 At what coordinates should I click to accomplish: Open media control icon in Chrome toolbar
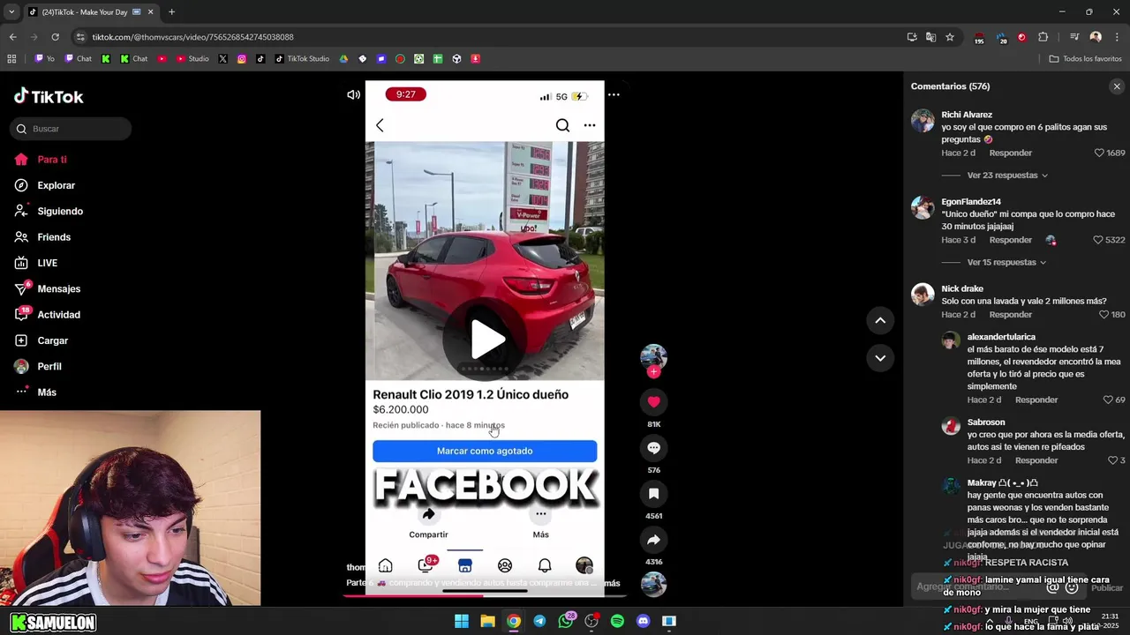pos(1074,37)
